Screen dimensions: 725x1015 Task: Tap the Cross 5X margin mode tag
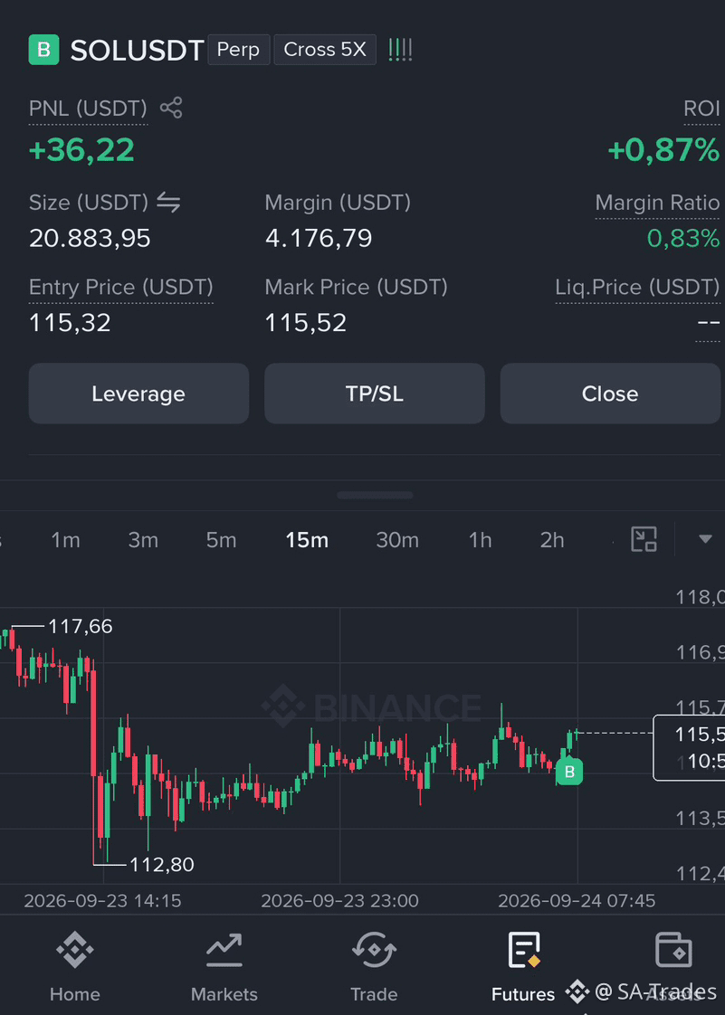click(x=325, y=50)
